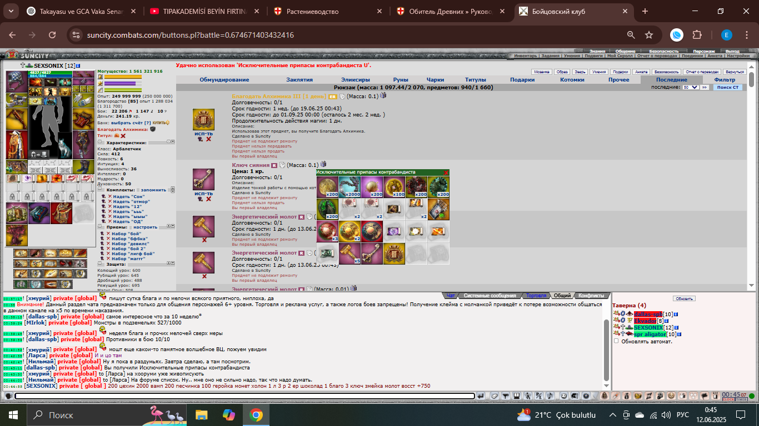Click the chat sound speaker icon
This screenshot has width=759, height=426.
[550, 395]
